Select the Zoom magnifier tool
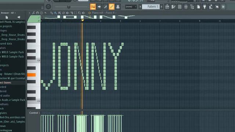This screenshot has height=132, width=235. (x=79, y=13)
